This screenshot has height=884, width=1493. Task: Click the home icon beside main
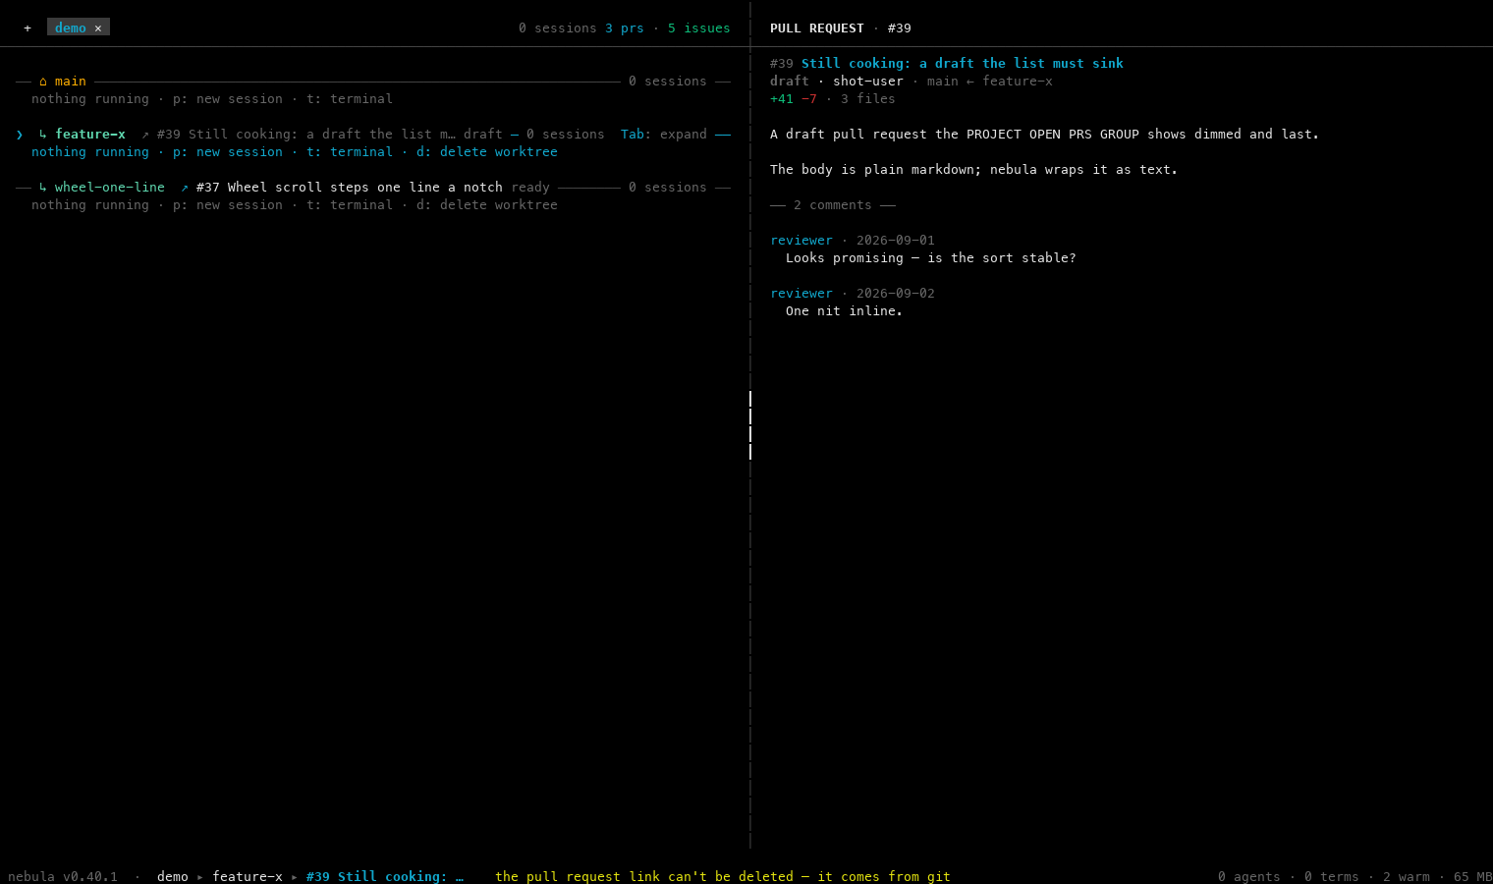click(43, 82)
